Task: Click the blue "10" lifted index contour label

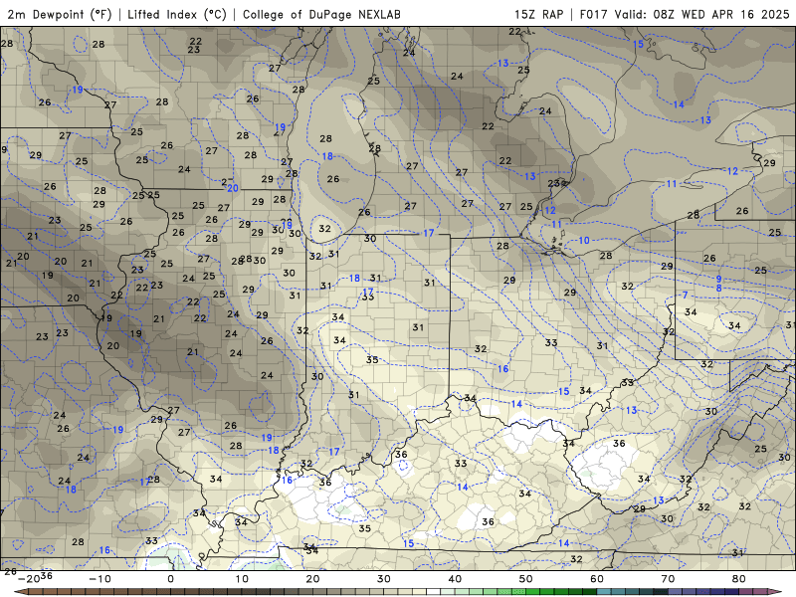Action: [x=584, y=240]
